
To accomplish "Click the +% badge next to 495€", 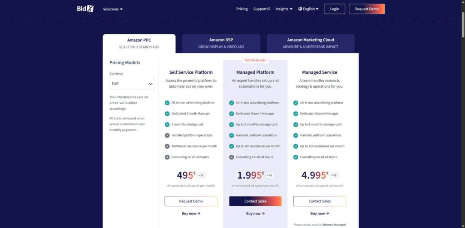I will point(201,175).
